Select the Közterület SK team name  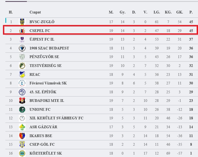46,153
